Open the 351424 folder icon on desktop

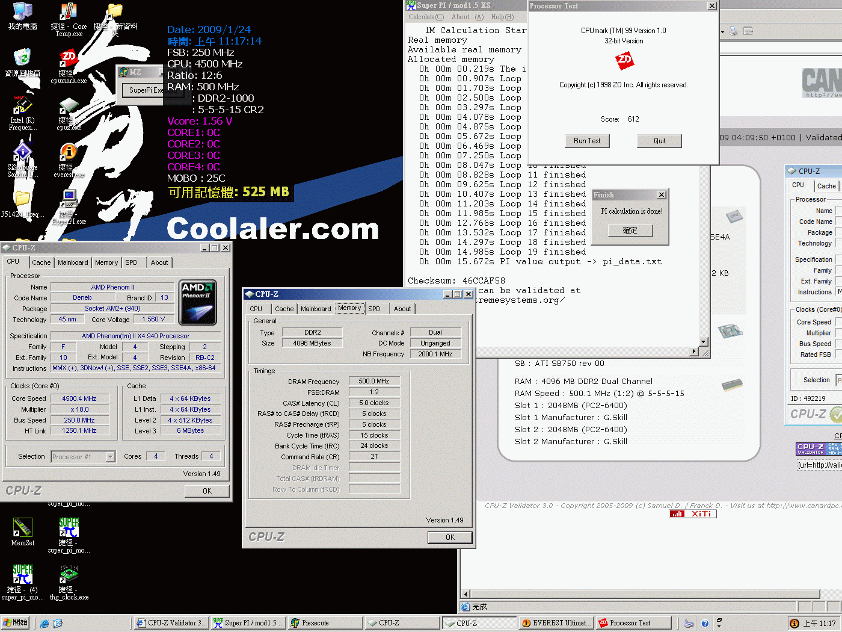(22, 199)
